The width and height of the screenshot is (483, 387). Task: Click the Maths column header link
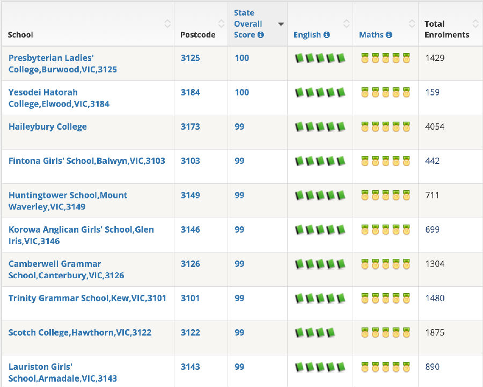[x=371, y=35]
